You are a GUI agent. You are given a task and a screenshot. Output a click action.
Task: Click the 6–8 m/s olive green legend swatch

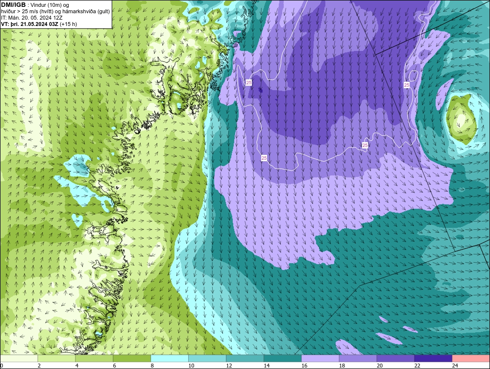pos(132,358)
